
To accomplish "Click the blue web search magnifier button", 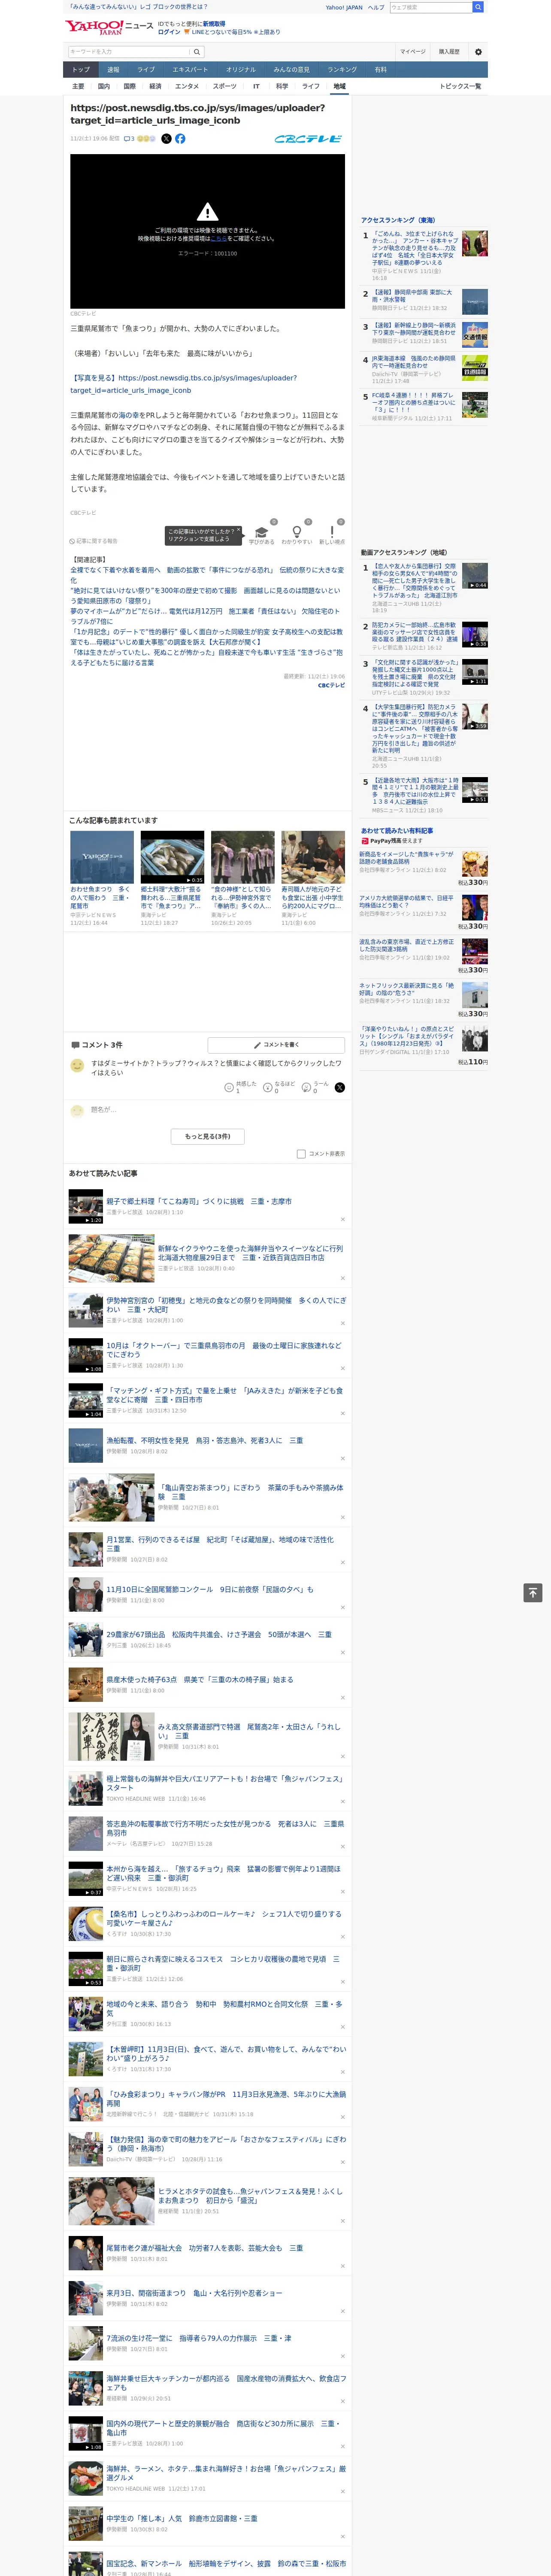I will pos(478,7).
